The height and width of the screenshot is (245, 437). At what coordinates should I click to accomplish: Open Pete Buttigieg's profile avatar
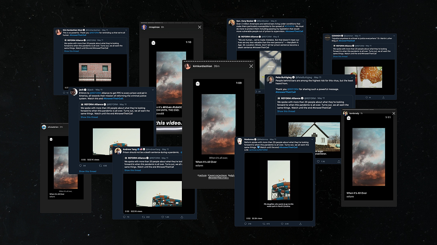point(270,80)
